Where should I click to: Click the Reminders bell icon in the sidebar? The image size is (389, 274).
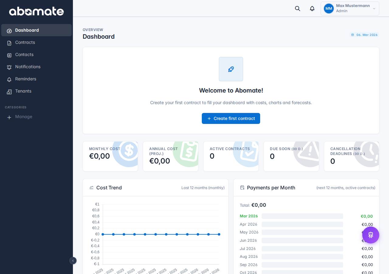pos(9,79)
